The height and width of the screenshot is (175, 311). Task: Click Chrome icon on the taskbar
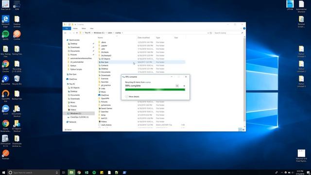(79, 173)
